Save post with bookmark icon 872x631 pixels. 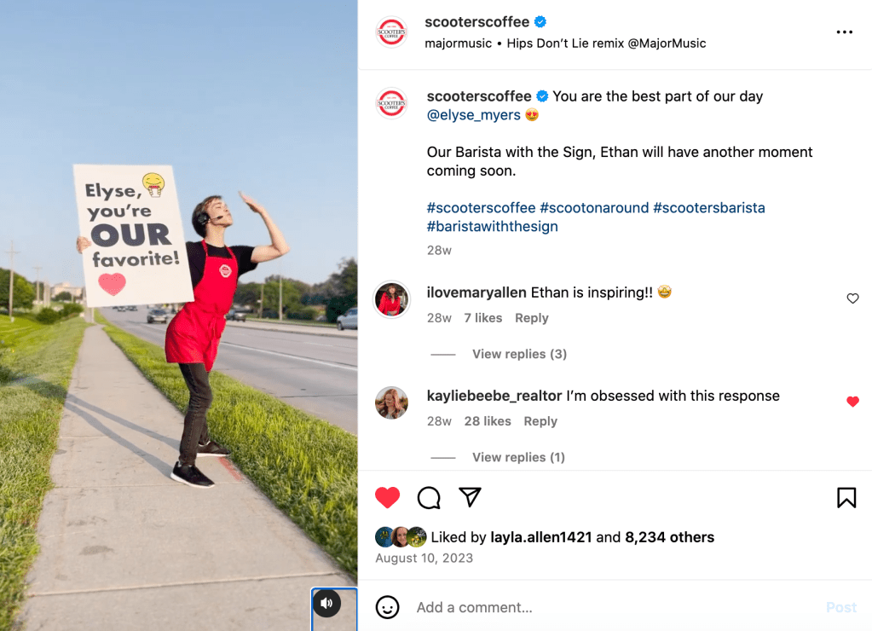click(x=846, y=497)
